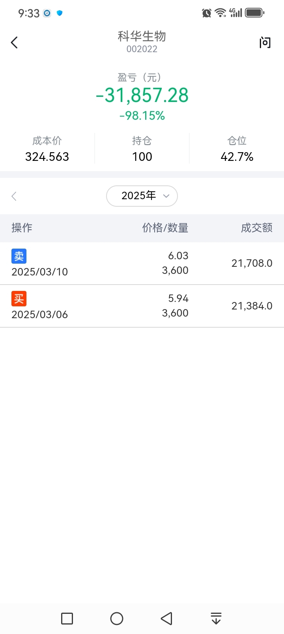This screenshot has height=634, width=284.
Task: Tap the back arrow in the header
Action: pos(15,42)
